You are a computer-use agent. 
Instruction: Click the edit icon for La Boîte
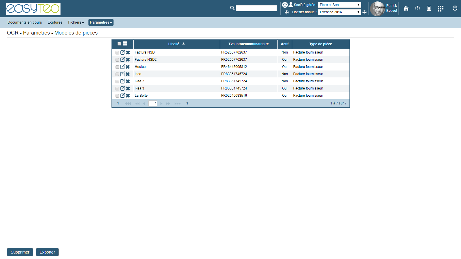pos(122,96)
